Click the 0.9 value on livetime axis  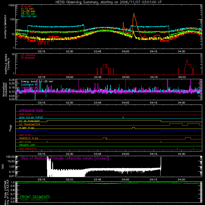pyautogui.click(x=13, y=186)
